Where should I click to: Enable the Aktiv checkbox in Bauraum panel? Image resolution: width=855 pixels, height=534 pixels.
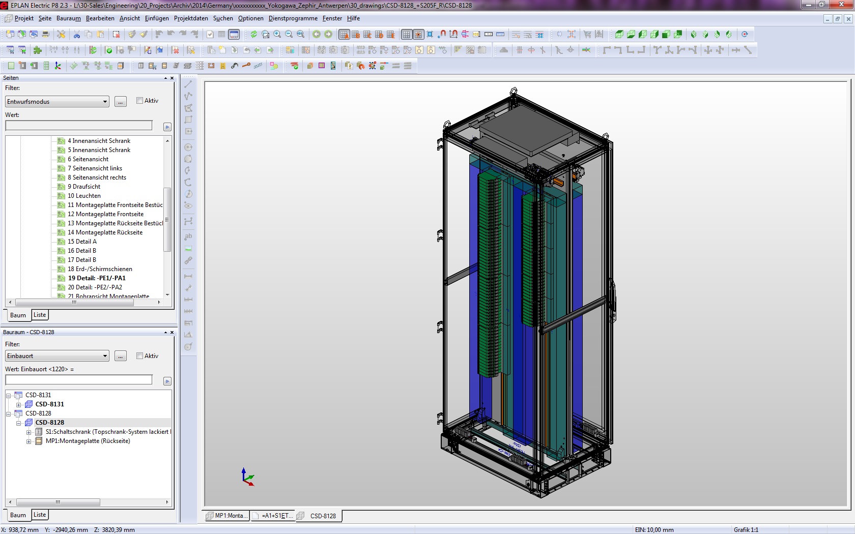(x=139, y=356)
